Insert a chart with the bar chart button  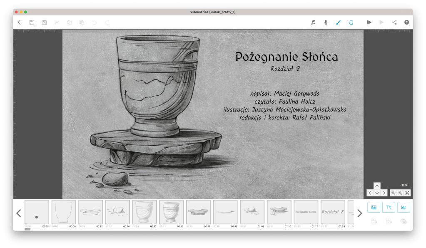point(404,207)
